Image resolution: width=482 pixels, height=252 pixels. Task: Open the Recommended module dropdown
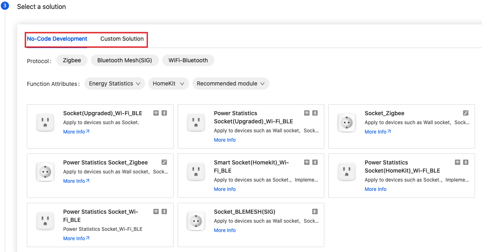231,83
